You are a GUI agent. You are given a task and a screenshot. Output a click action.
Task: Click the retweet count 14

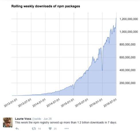(x=39, y=129)
